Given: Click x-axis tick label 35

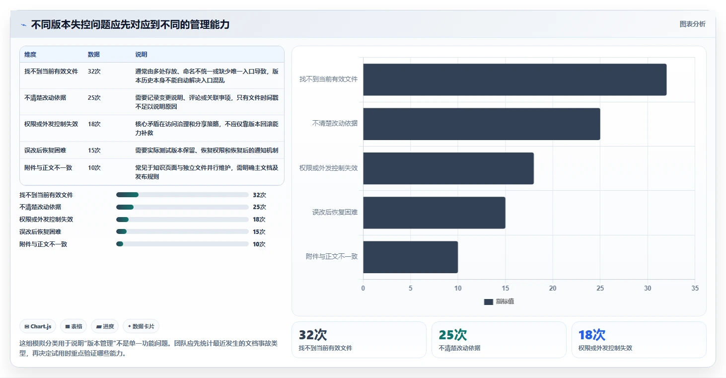Looking at the screenshot, I should coord(695,289).
